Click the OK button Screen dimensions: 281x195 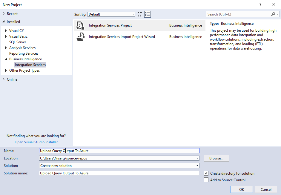pyautogui.click(x=242, y=190)
